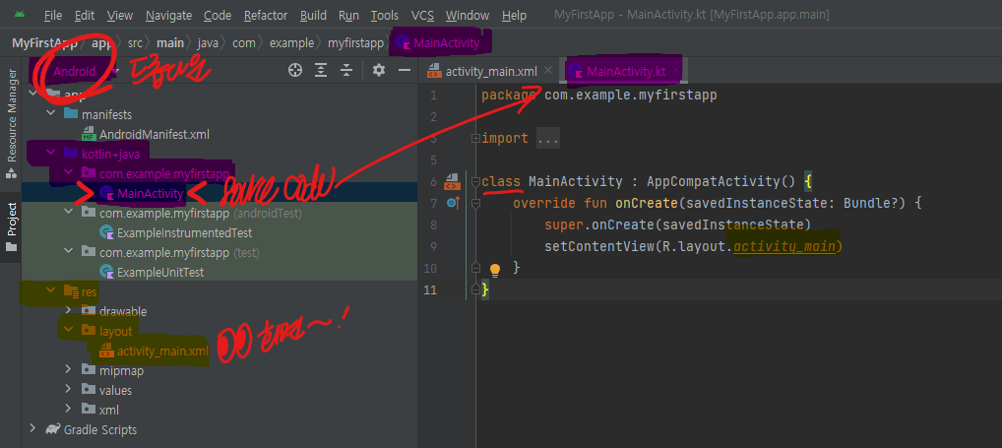Image resolution: width=1002 pixels, height=448 pixels.
Task: Open the Refactor menu
Action: [x=266, y=16]
